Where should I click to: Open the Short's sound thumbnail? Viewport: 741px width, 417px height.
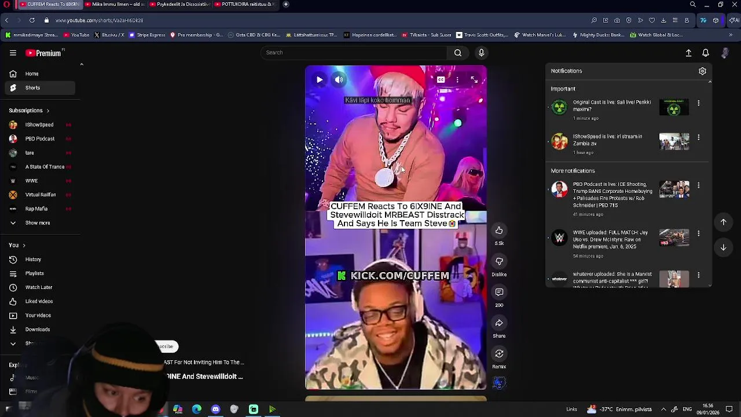click(x=499, y=383)
